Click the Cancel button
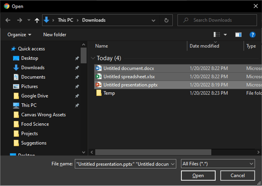This screenshot has width=262, height=186. click(x=237, y=176)
